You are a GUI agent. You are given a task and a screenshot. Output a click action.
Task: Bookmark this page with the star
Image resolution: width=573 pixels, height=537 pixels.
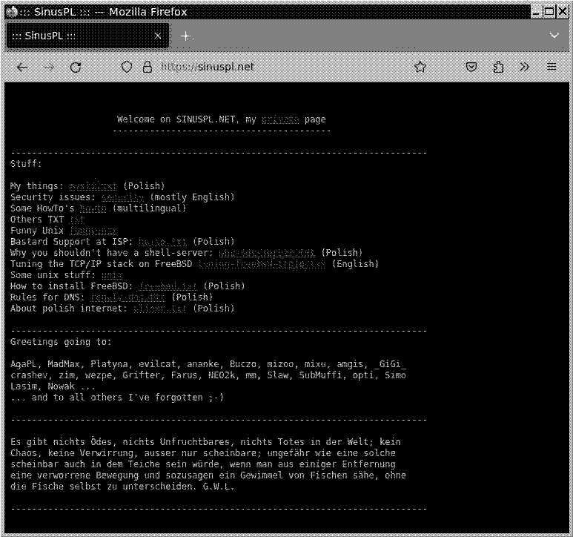[420, 67]
